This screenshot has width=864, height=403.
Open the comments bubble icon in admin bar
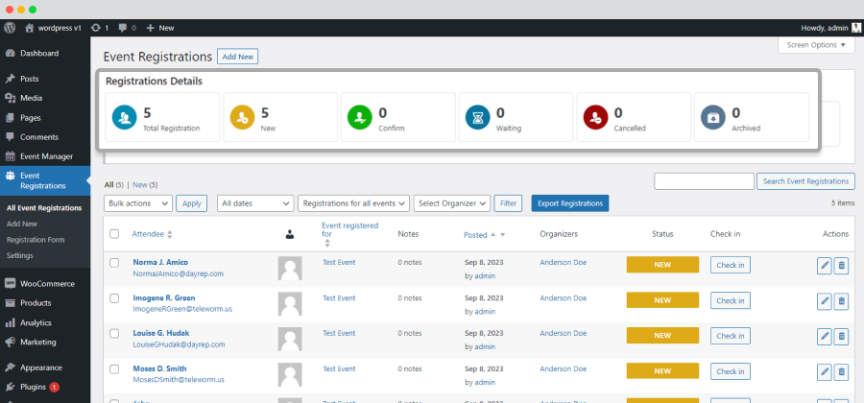[123, 28]
